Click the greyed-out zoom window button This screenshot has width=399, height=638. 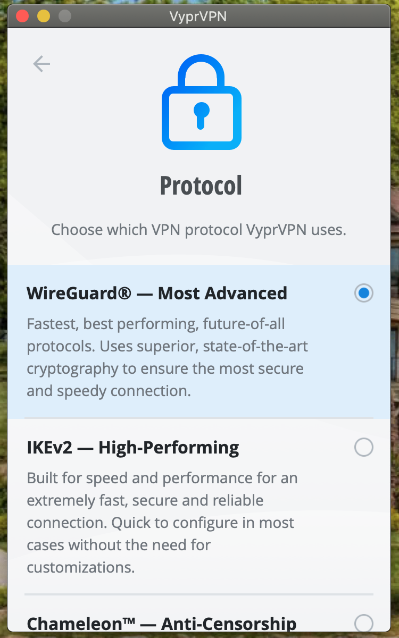pyautogui.click(x=65, y=16)
